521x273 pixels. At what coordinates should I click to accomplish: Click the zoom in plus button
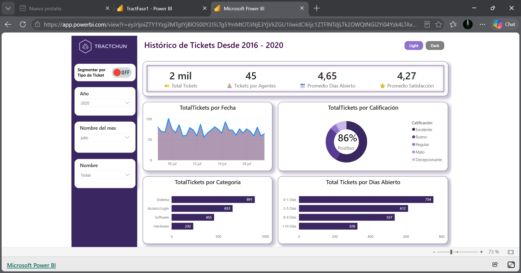coord(481,252)
